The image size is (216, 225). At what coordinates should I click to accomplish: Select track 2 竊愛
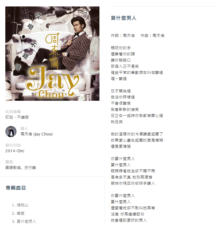click(20, 213)
